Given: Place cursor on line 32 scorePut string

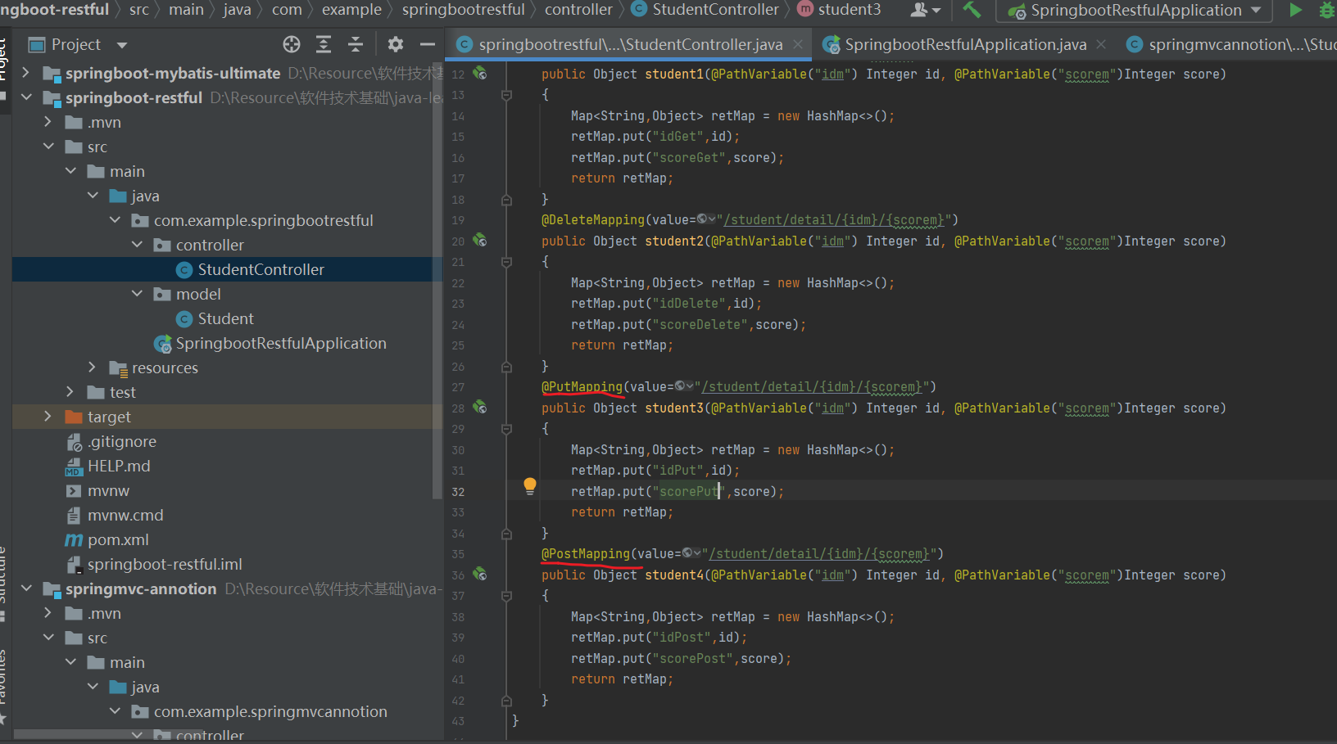Looking at the screenshot, I should (688, 491).
